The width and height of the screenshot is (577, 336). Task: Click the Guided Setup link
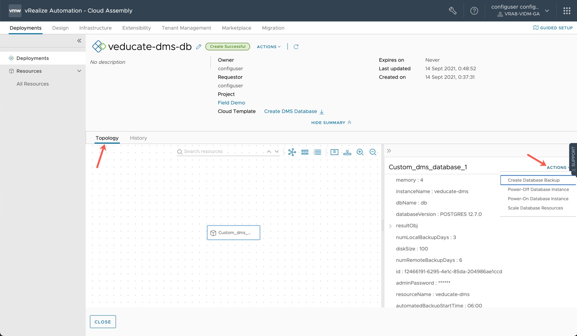553,28
